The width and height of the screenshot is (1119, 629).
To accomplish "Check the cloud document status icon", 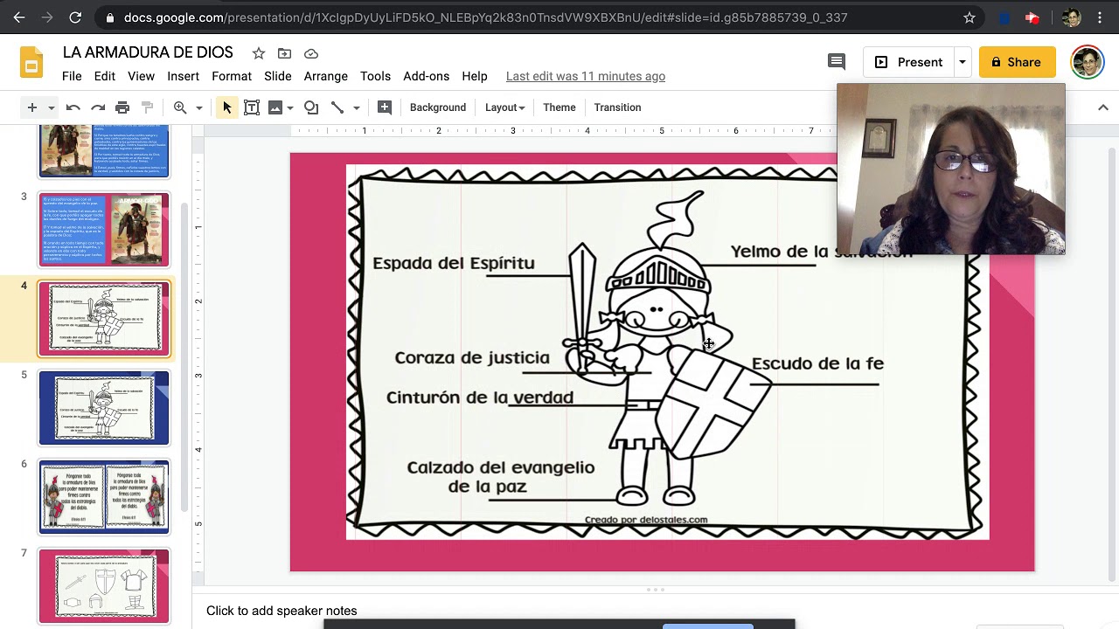I will (310, 53).
